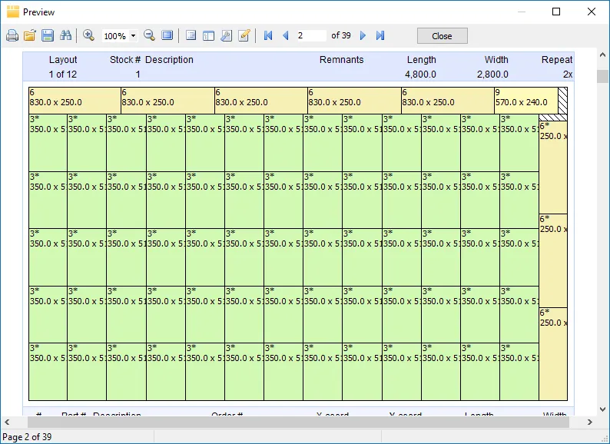Click the edit page pencil icon

pyautogui.click(x=244, y=36)
